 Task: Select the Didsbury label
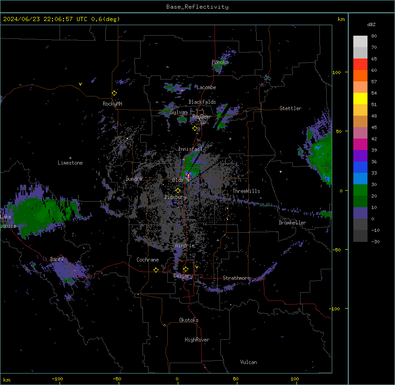coord(176,197)
